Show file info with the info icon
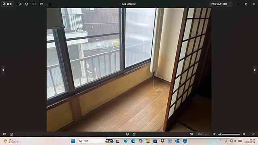 [x=127, y=134]
